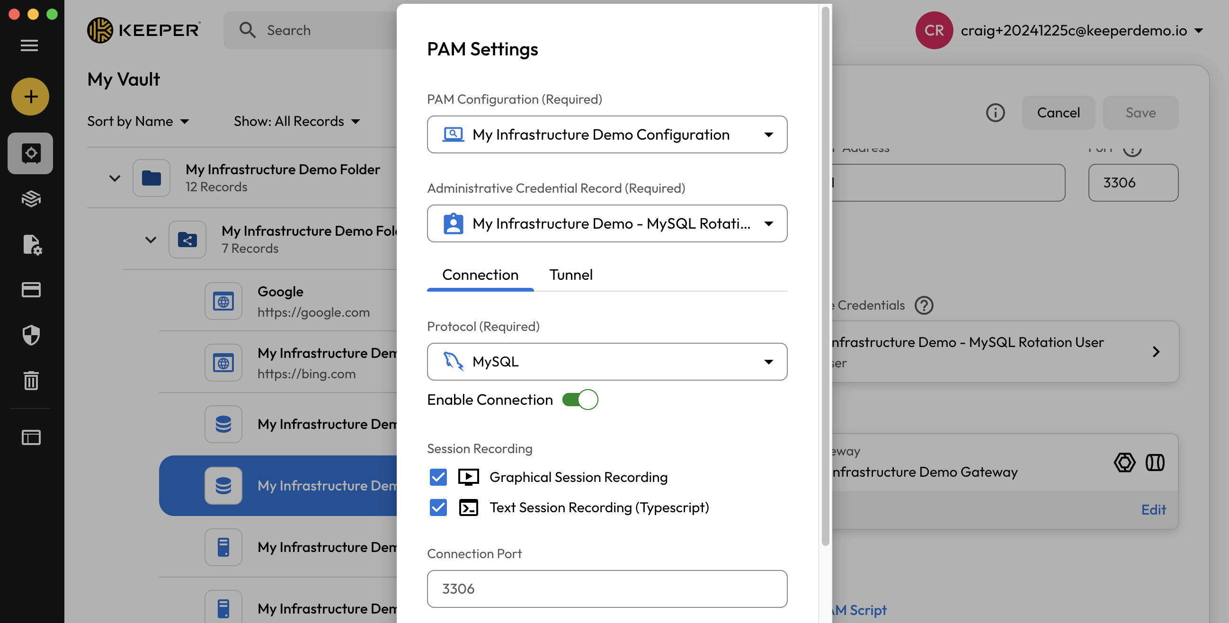Open the hamburger menu in the sidebar
1229x623 pixels.
[x=29, y=45]
